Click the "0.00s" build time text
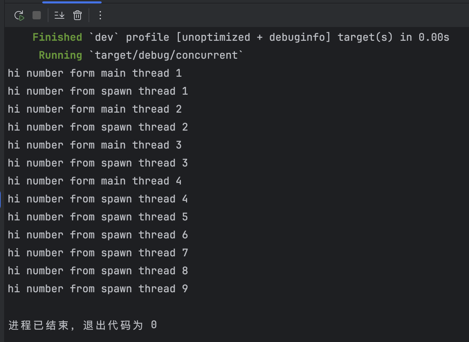Image resolution: width=469 pixels, height=342 pixels. 434,37
